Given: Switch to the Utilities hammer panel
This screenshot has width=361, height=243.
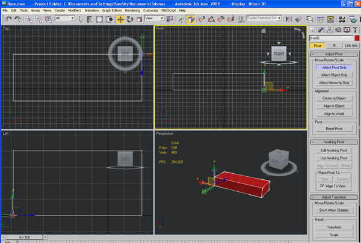Looking at the screenshot, I should (x=355, y=30).
